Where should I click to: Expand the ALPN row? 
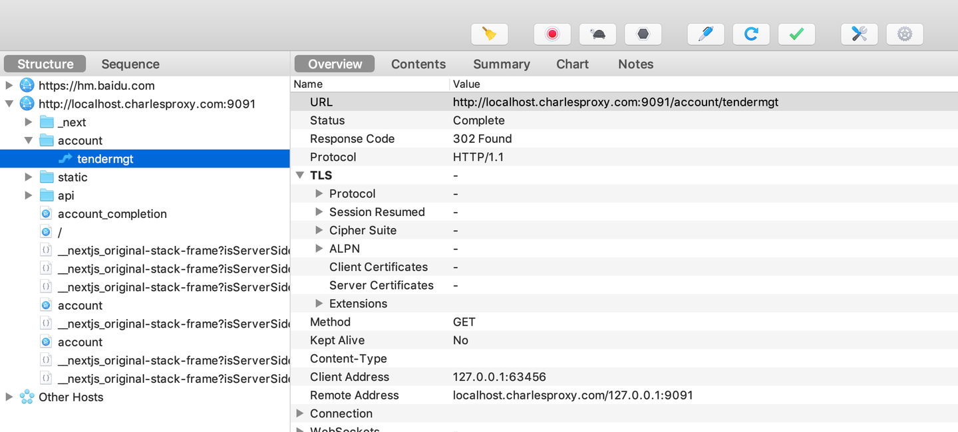(319, 249)
